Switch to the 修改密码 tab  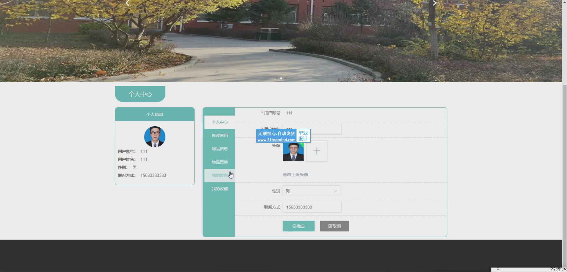(219, 135)
